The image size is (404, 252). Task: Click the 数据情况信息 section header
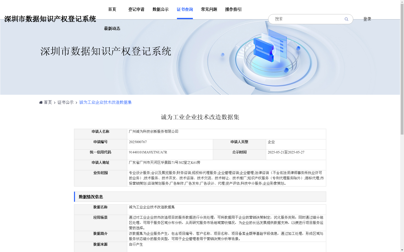click(x=200, y=197)
